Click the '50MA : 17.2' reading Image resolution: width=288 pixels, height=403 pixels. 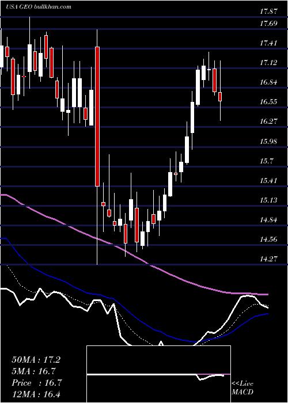pos(36,360)
